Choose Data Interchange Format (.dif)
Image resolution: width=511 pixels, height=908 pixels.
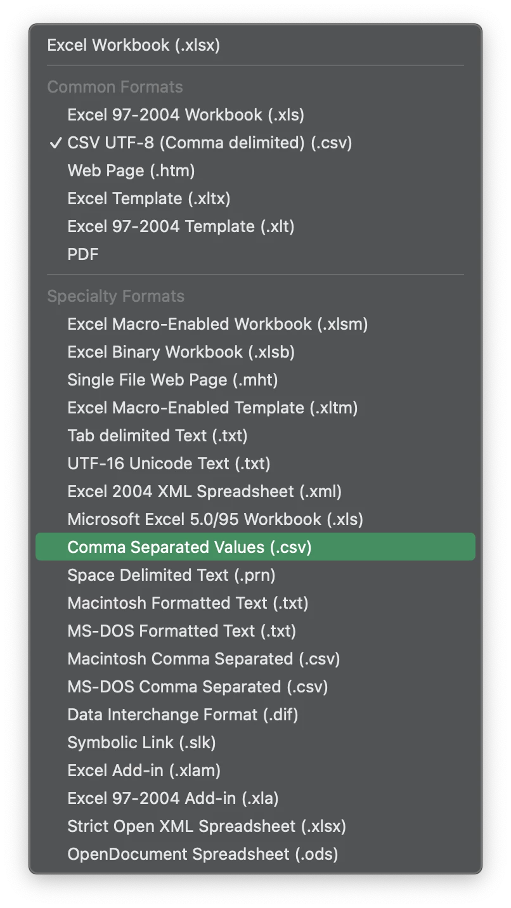pyautogui.click(x=256, y=715)
